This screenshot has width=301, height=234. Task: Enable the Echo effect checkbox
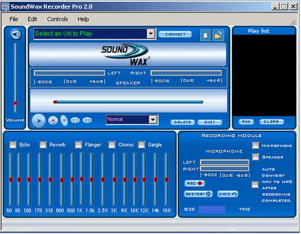tap(13, 145)
